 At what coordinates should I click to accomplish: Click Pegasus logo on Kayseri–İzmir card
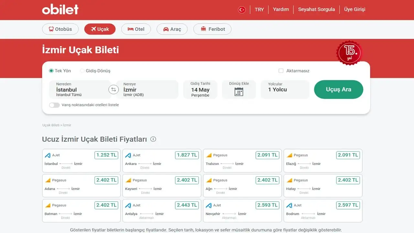[128, 180]
